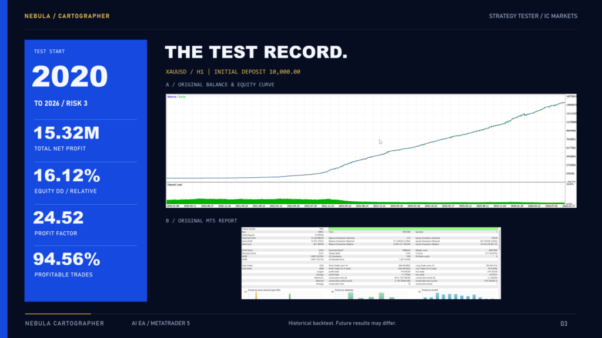Click the "TO 2026 / RISK 3" text

(61, 103)
